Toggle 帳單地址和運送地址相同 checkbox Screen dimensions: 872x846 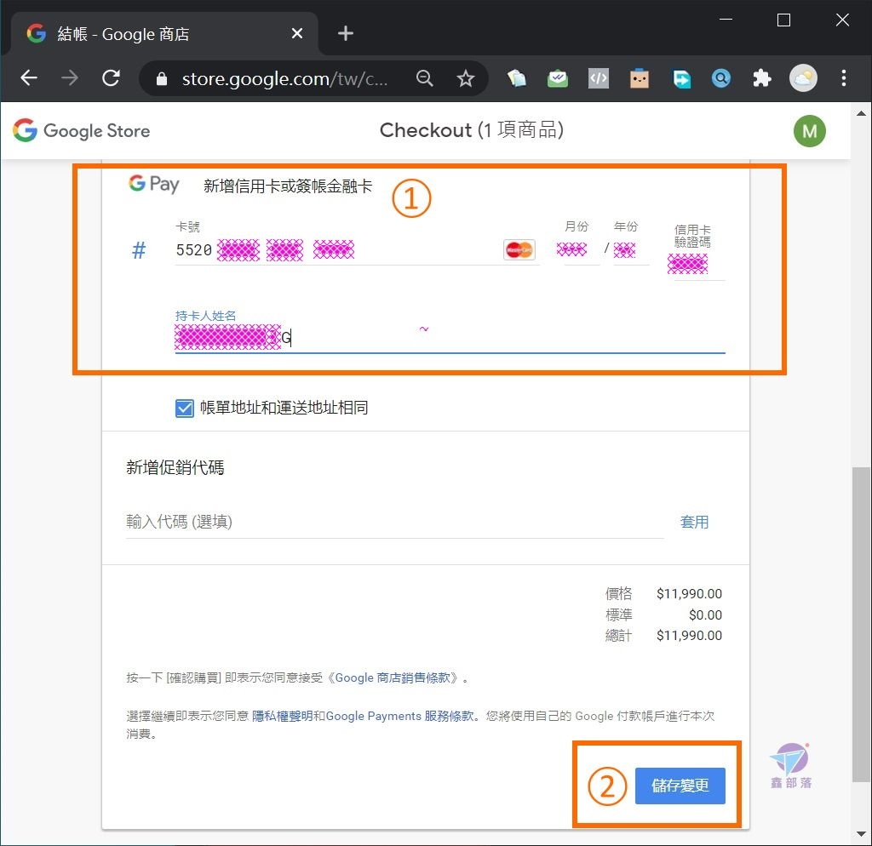tap(184, 408)
